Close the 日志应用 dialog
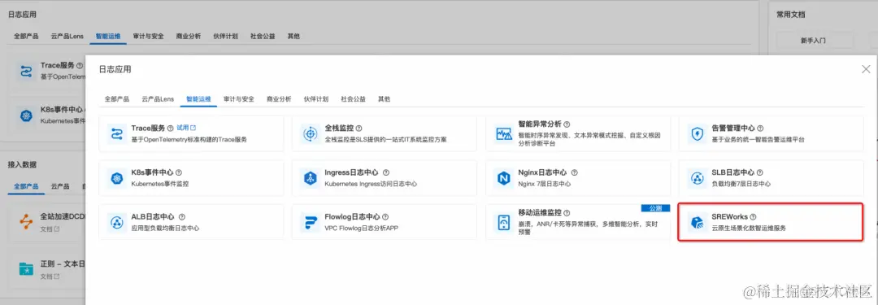This screenshot has width=878, height=305. pyautogui.click(x=866, y=69)
